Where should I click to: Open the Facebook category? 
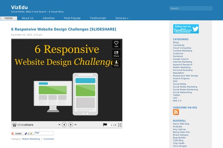(178, 56)
